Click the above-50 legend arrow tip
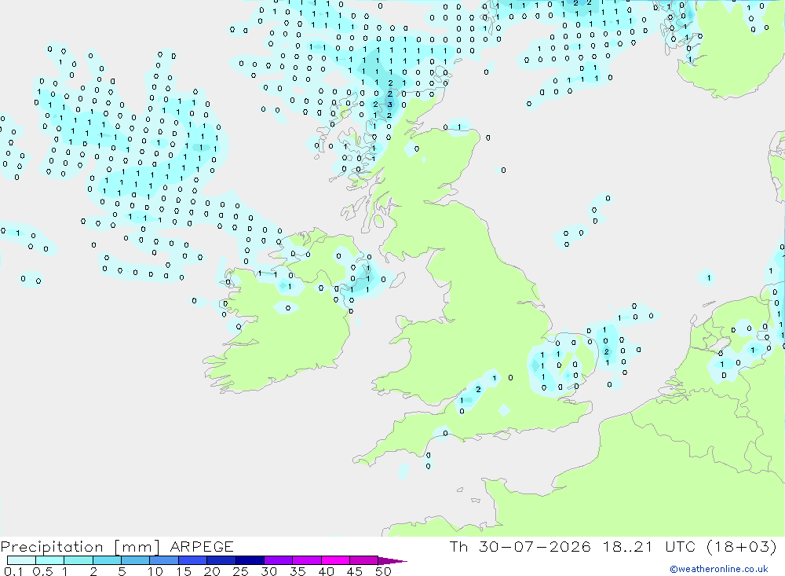Screen dimensions: 785x576 pos(393,561)
